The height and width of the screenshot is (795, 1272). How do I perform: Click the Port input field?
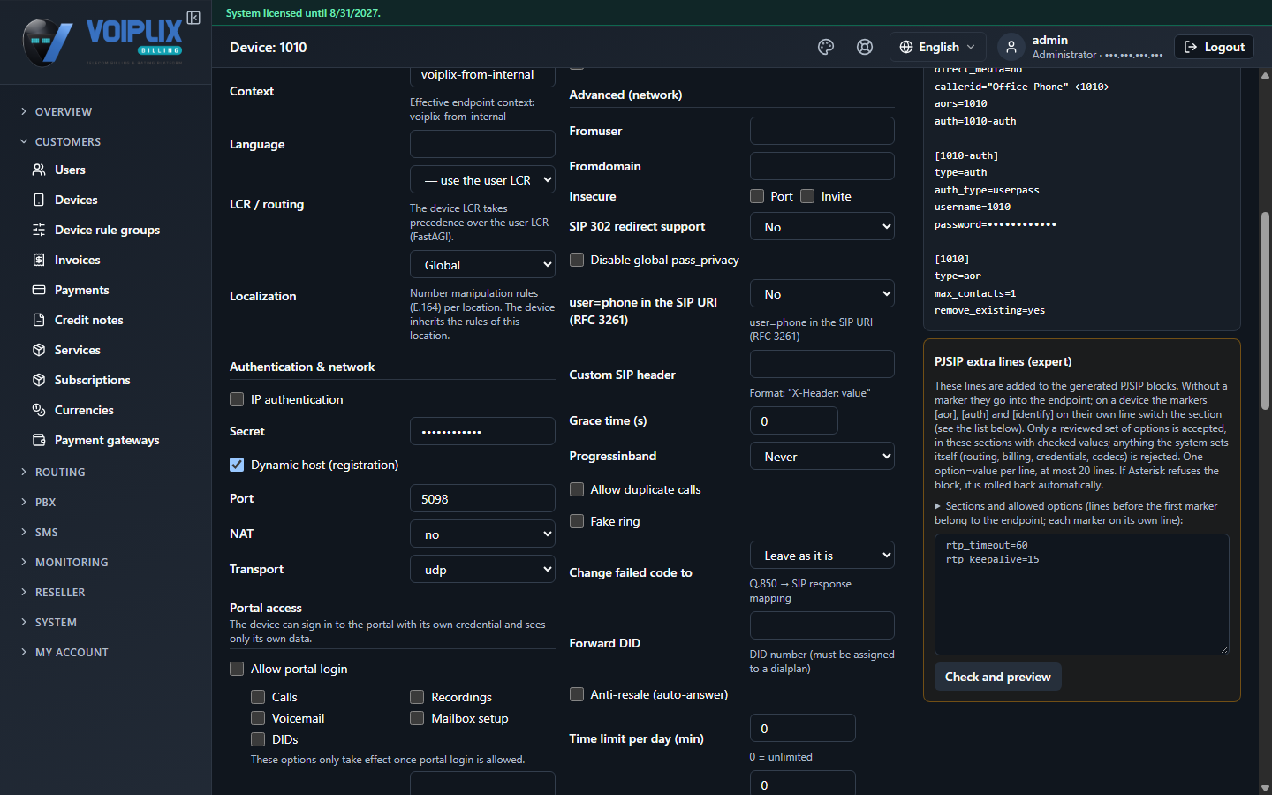pos(482,499)
